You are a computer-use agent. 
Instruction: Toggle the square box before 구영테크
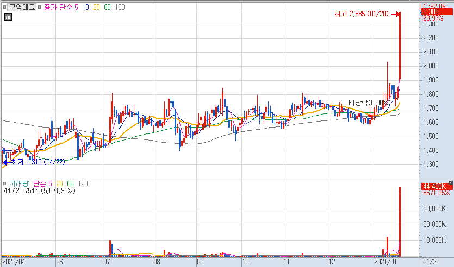pos(5,7)
